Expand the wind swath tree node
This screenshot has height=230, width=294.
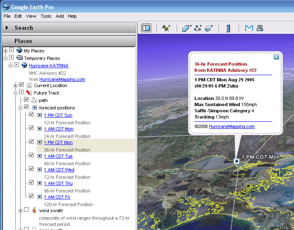20,211
